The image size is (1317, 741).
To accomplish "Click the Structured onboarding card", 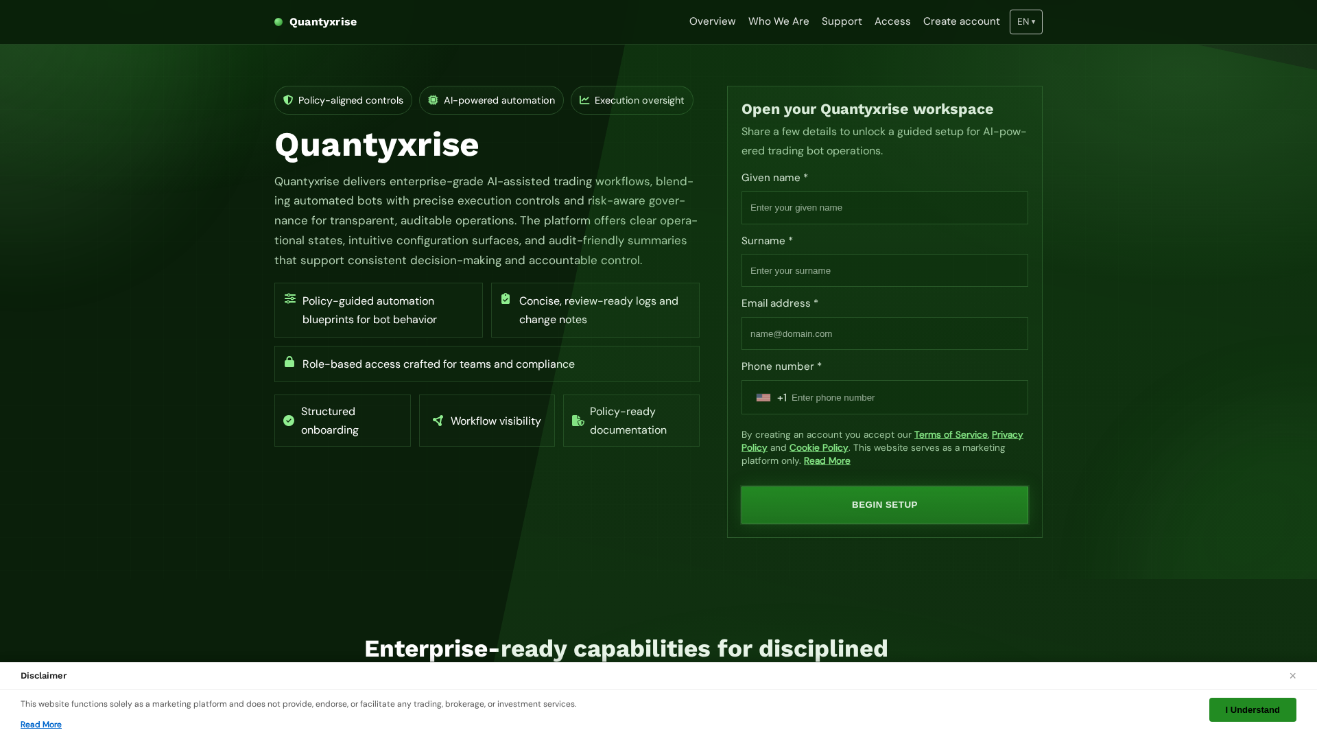I will click(342, 421).
